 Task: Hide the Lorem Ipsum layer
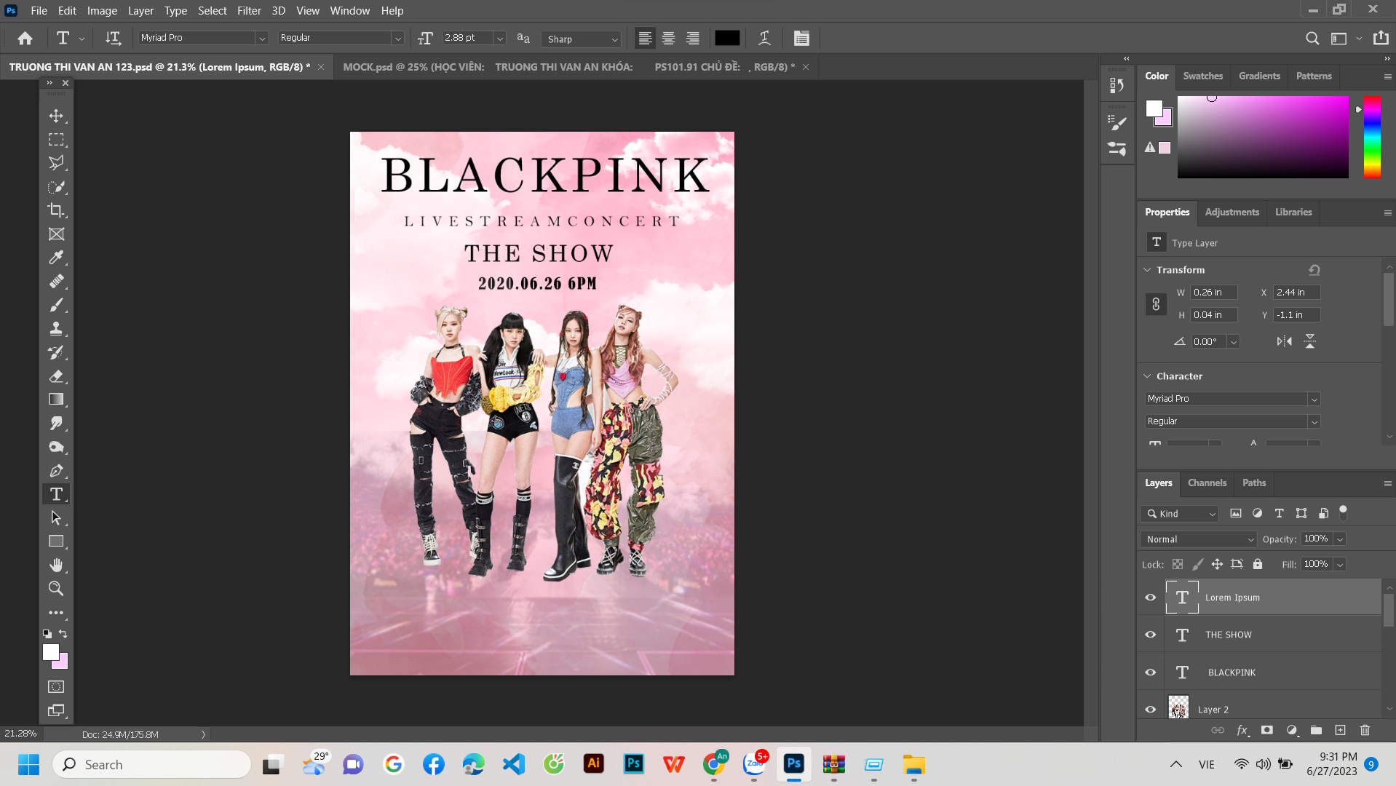(x=1151, y=598)
